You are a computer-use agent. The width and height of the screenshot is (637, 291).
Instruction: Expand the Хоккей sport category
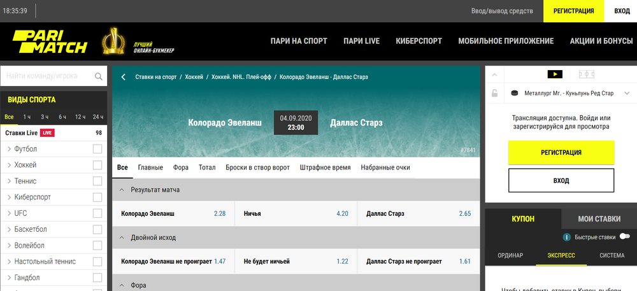tap(10, 165)
